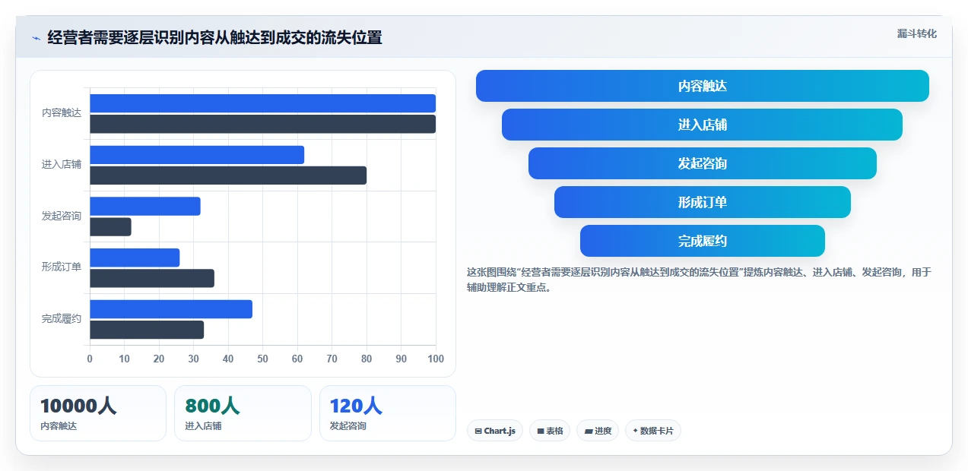Viewport: 968px width, 471px height.
Task: Click the 发起咨询 y-axis label
Action: 62,216
